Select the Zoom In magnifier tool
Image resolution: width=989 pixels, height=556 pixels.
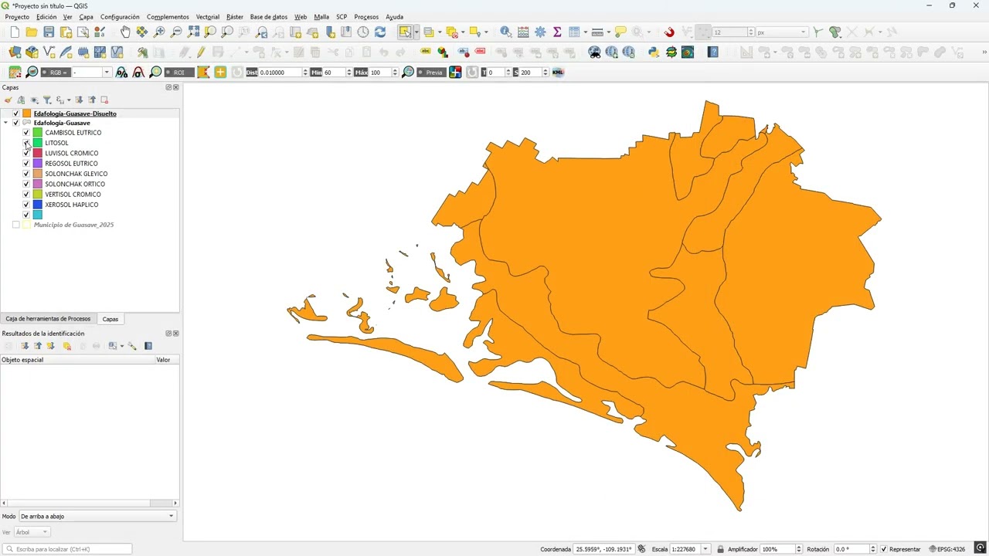tap(159, 32)
